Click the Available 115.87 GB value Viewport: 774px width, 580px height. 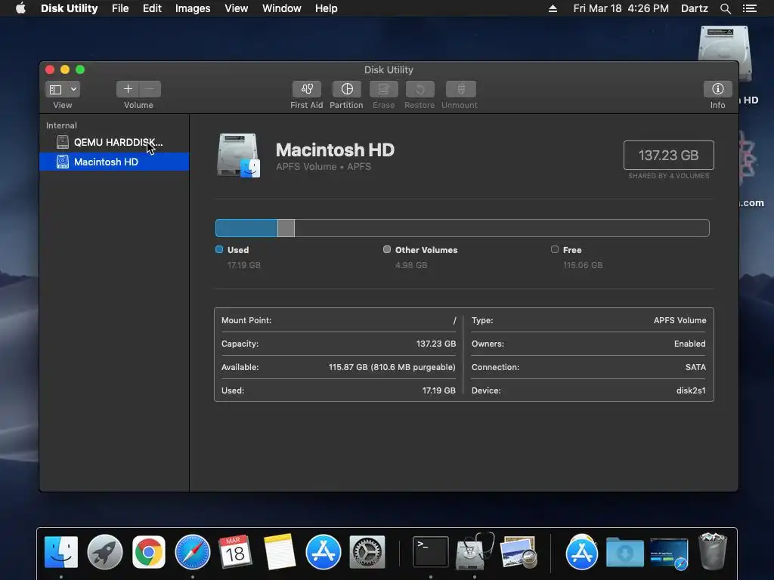[392, 368]
